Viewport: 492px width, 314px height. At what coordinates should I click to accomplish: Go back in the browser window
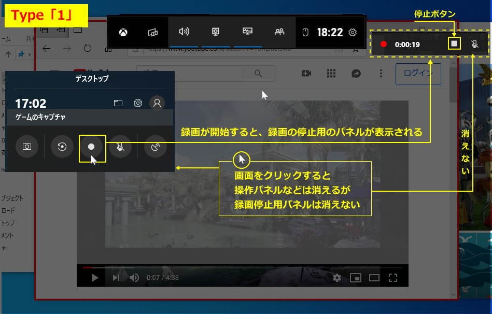47,49
